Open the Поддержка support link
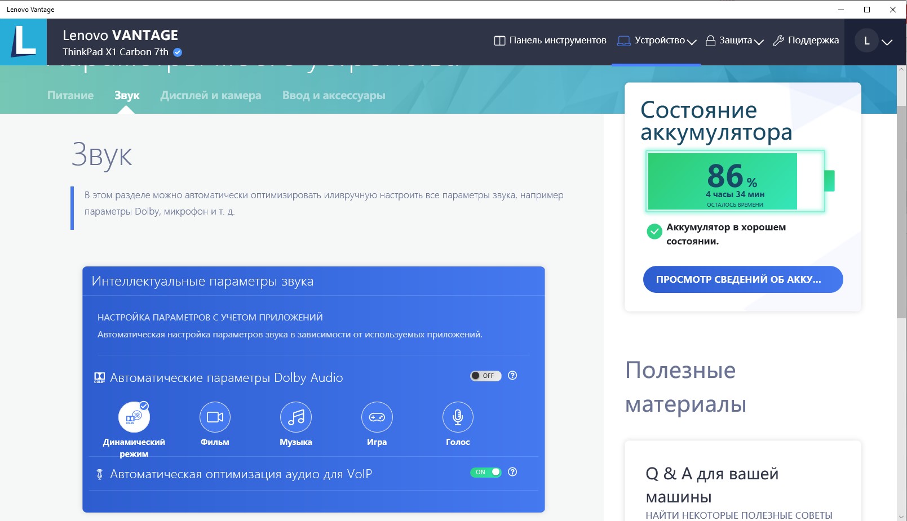 (806, 41)
